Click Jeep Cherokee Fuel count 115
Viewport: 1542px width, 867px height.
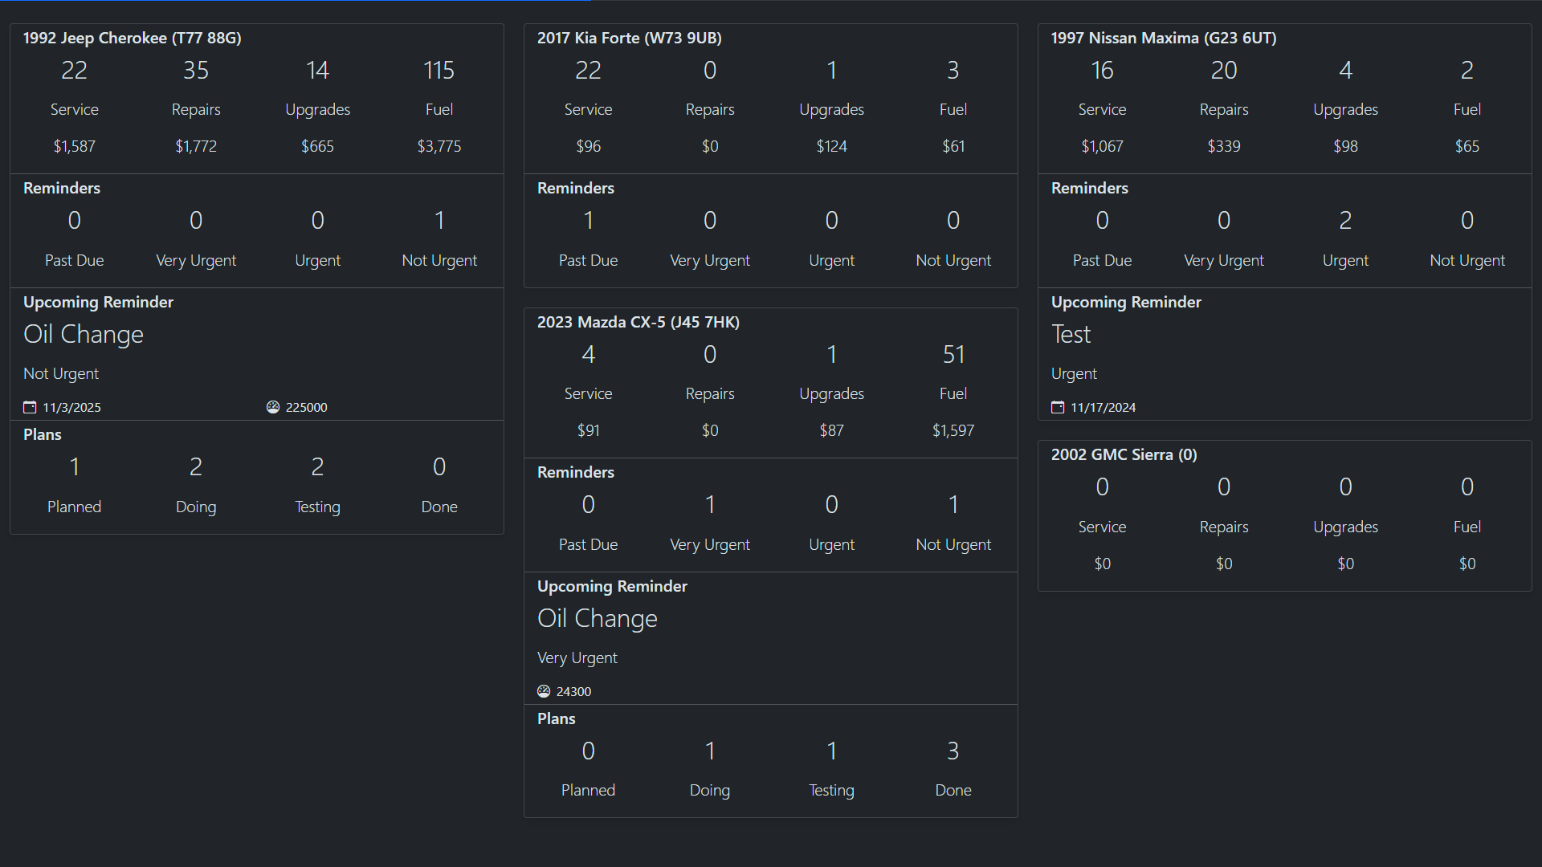[x=439, y=71]
